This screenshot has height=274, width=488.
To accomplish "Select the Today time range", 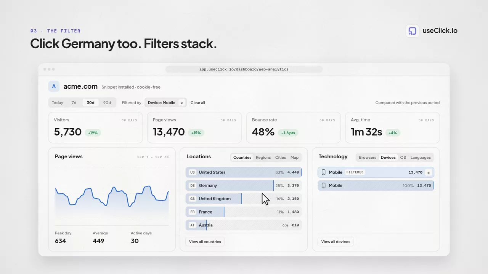I will coord(58,103).
